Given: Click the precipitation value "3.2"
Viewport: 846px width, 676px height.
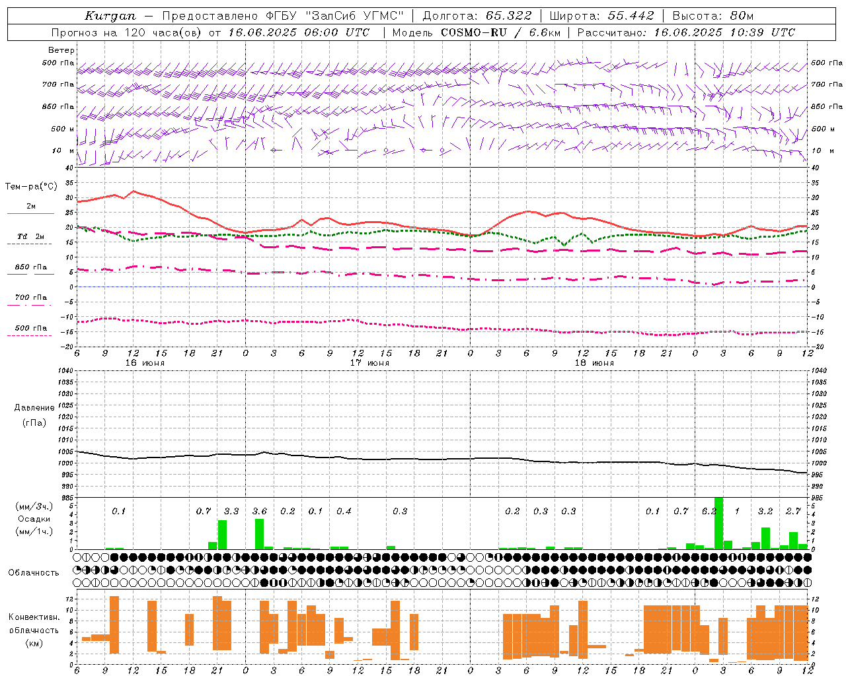Looking at the screenshot, I should 765,512.
